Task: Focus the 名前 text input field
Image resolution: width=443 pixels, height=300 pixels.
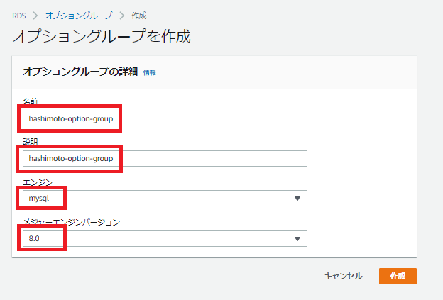Action: [165, 118]
